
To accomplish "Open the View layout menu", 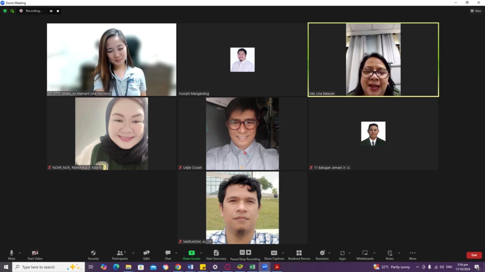I will pos(476,11).
